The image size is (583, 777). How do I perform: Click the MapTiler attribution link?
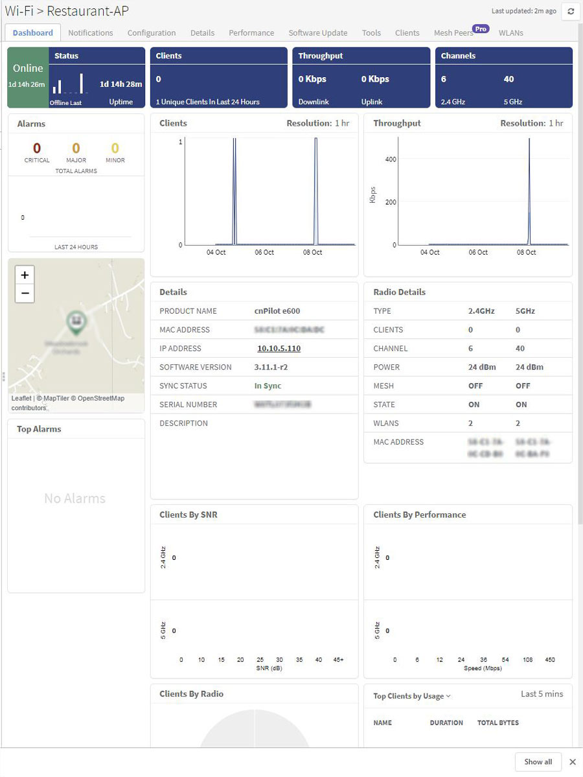56,399
